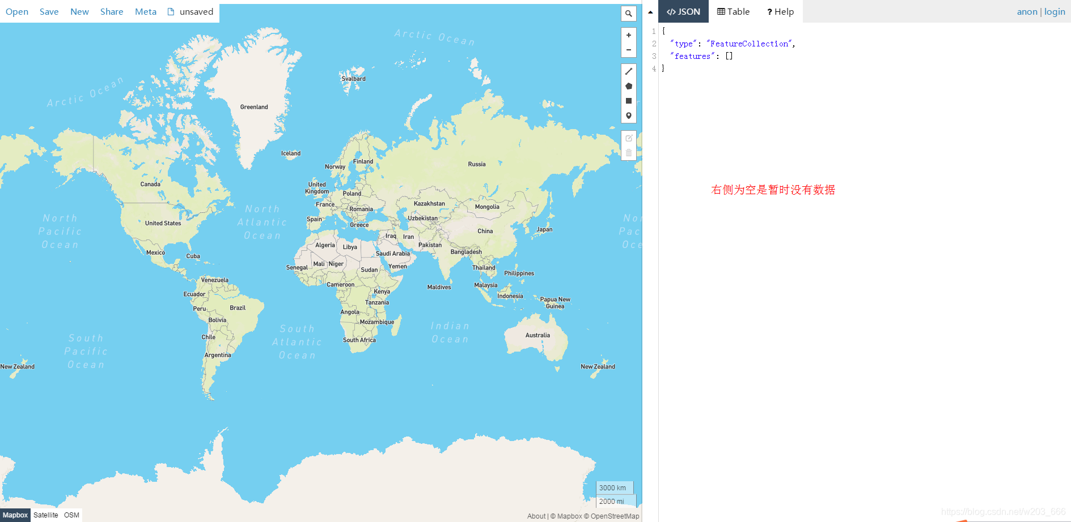
Task: Switch to the JSON tab
Action: point(683,11)
